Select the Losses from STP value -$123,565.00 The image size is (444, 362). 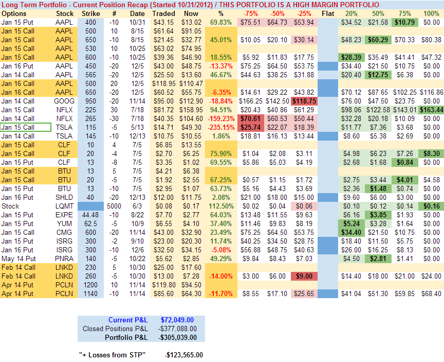184,355
